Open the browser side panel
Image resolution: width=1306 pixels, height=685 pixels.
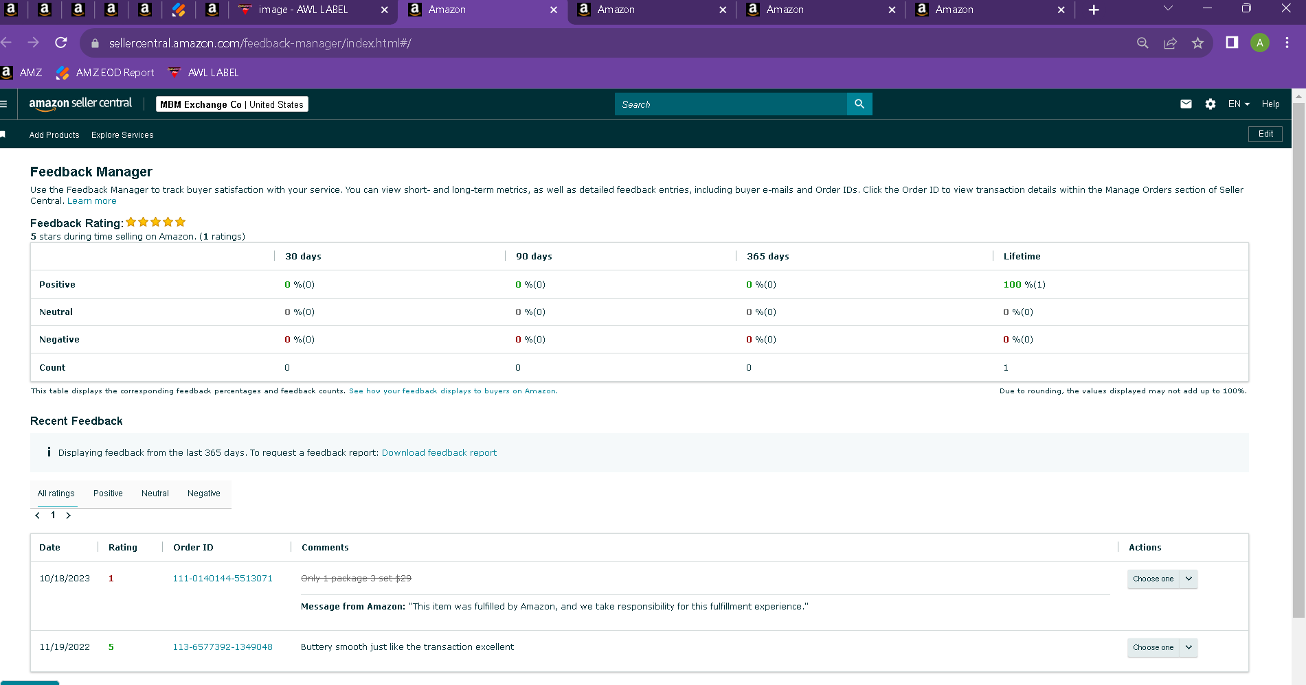coord(1232,43)
